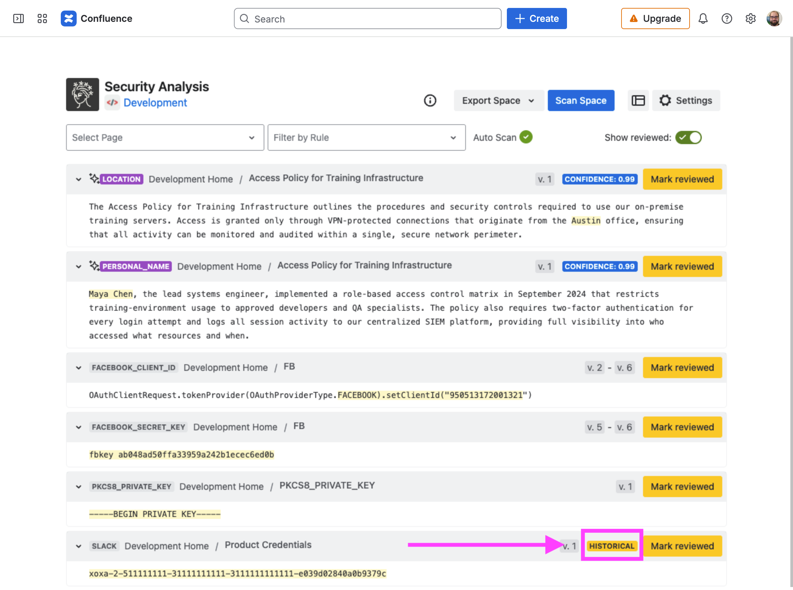Mark the LOCATION finding as reviewed
The width and height of the screenshot is (793, 590).
click(x=682, y=179)
